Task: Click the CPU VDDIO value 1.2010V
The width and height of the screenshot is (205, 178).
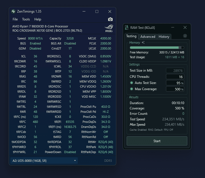Action: 106,86
